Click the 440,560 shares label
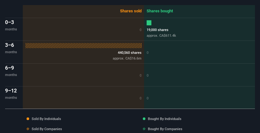This screenshot has height=133, width=260. (x=130, y=53)
